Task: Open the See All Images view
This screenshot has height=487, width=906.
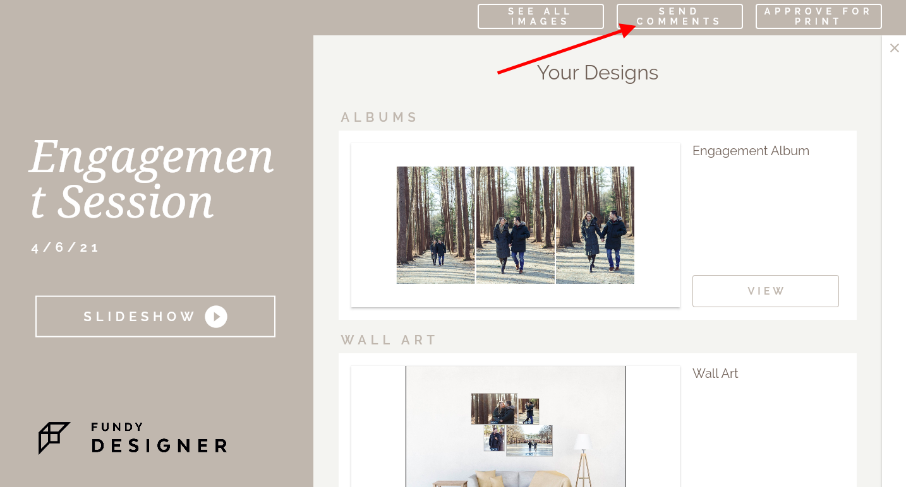Action: (541, 16)
